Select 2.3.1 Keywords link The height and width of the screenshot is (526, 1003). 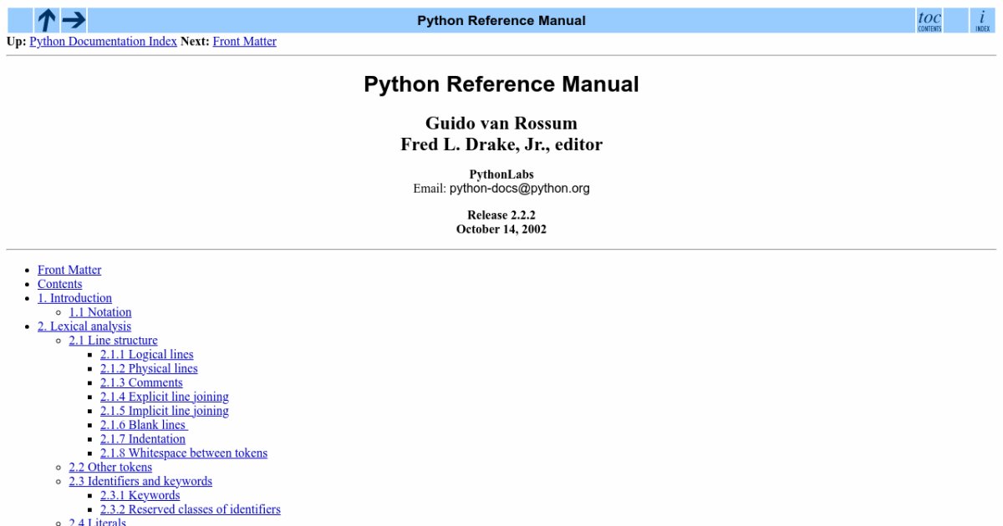pos(140,495)
